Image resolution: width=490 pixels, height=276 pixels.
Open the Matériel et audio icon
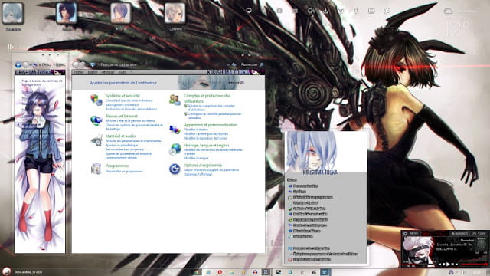click(x=96, y=140)
